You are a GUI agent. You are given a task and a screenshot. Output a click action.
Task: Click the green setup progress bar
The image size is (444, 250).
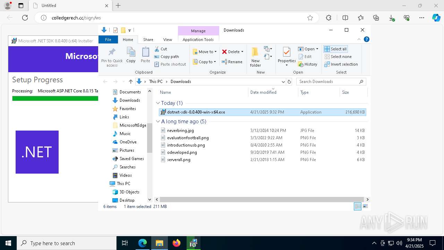(x=55, y=99)
